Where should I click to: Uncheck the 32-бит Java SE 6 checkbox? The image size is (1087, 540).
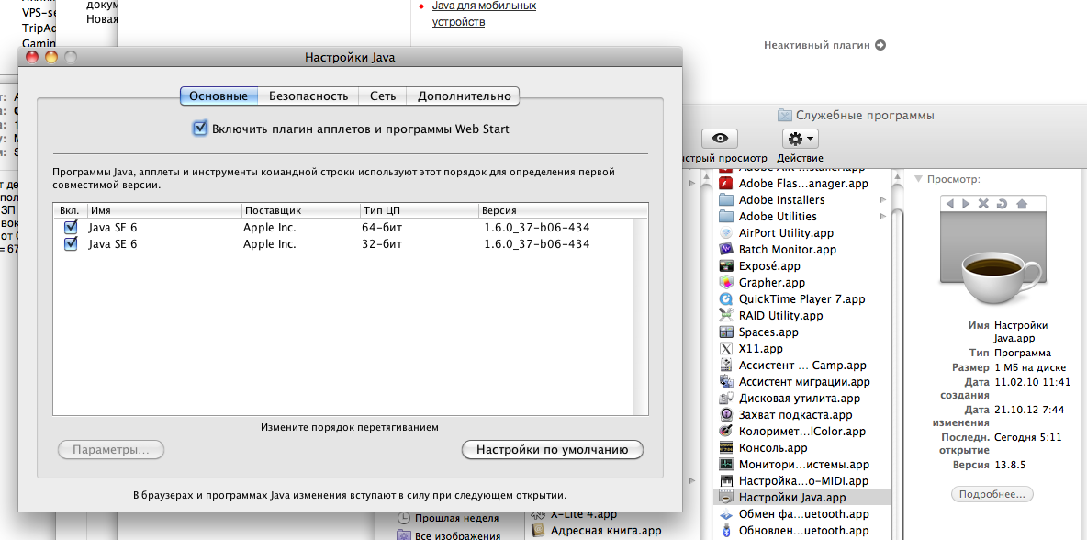click(71, 244)
